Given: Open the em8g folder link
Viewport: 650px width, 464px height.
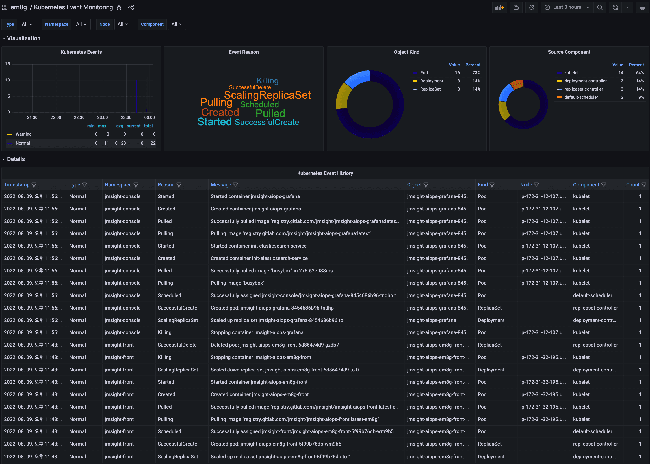Looking at the screenshot, I should coord(19,7).
